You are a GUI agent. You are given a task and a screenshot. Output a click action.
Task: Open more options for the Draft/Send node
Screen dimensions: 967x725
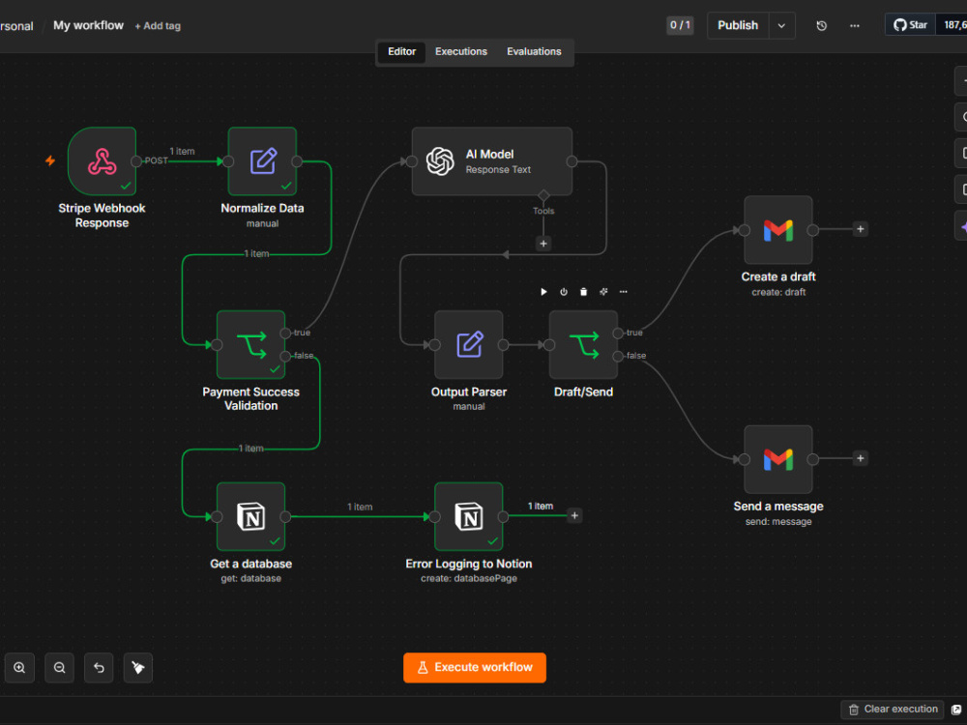[624, 292]
